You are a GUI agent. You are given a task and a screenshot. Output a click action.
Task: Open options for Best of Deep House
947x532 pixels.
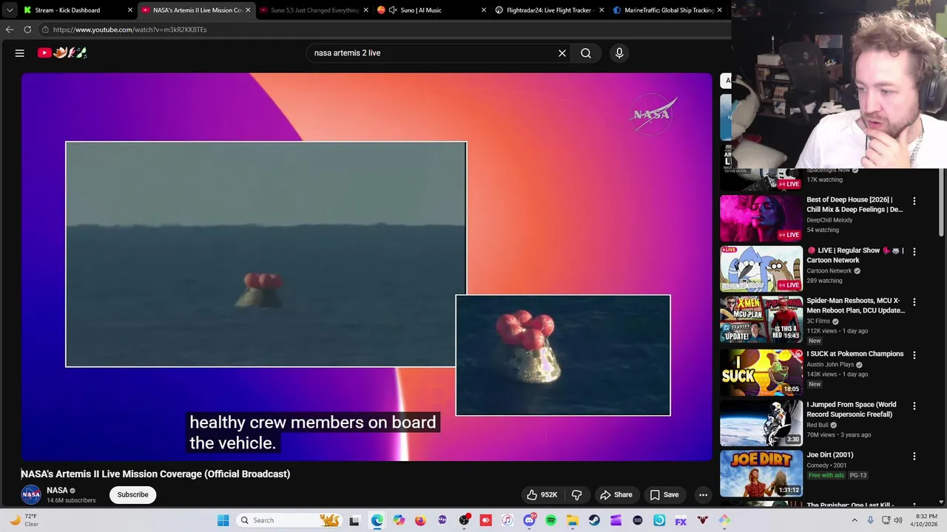914,201
